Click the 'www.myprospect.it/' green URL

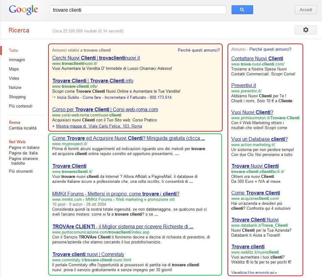tap(70, 144)
